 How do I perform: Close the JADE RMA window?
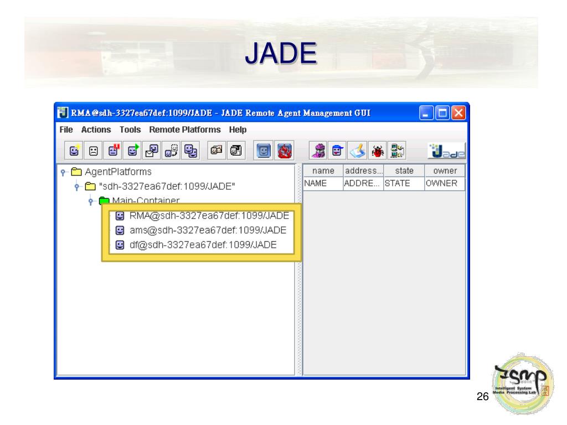[458, 113]
